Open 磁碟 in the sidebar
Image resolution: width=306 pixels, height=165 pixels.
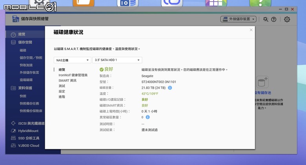(23, 50)
